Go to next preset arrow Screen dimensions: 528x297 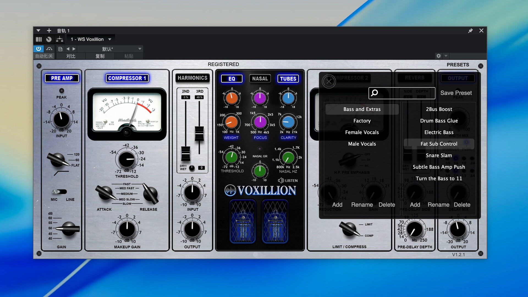click(x=74, y=49)
